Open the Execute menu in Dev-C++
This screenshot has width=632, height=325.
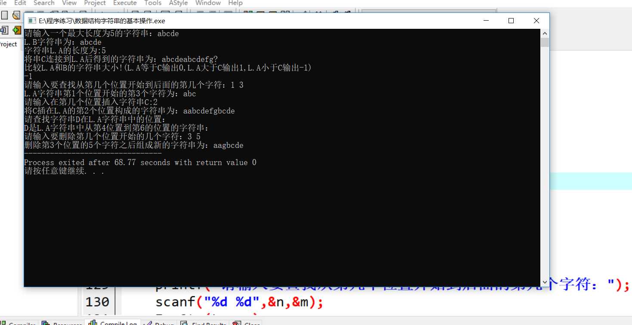(x=125, y=3)
